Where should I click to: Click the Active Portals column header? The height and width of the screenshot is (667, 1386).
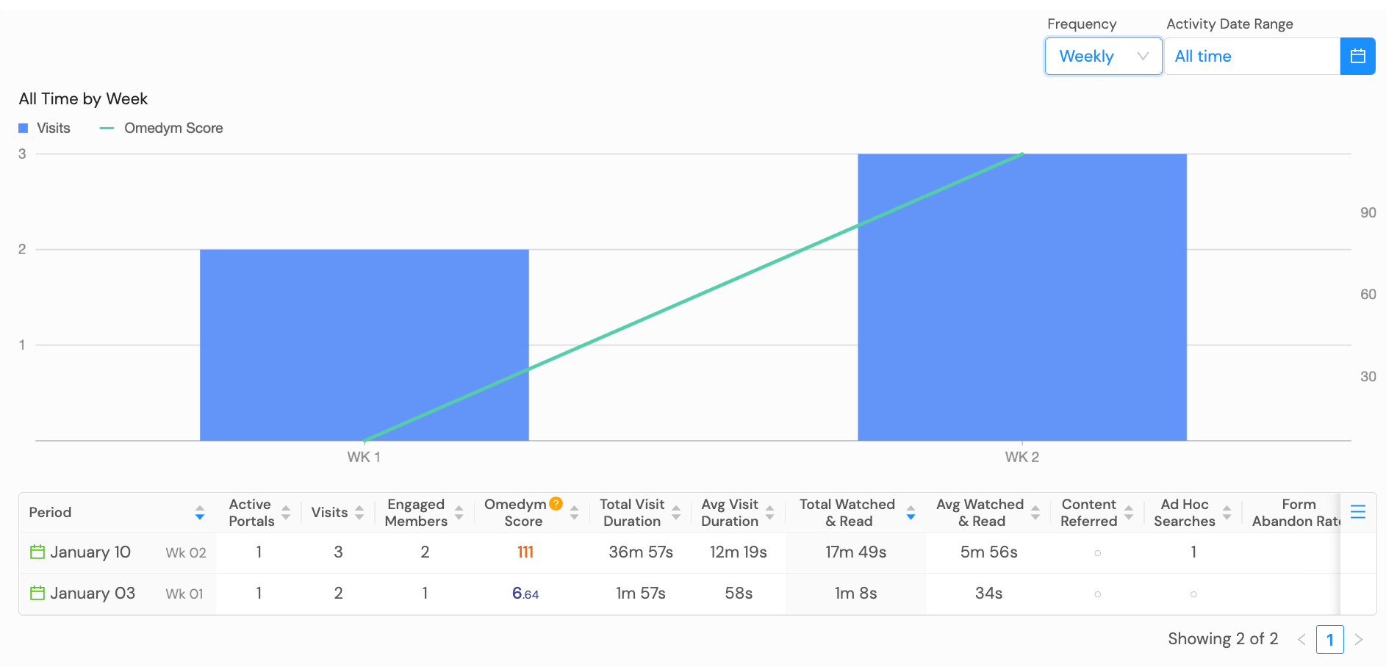pyautogui.click(x=251, y=513)
